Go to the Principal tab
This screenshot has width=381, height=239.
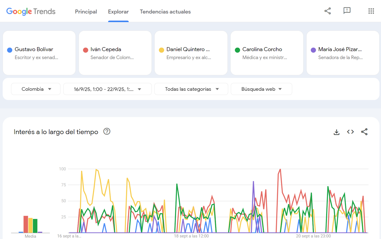point(86,12)
